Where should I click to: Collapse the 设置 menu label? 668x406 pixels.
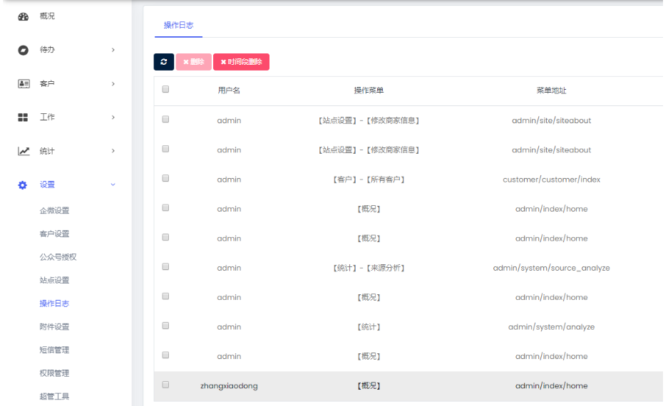point(47,184)
